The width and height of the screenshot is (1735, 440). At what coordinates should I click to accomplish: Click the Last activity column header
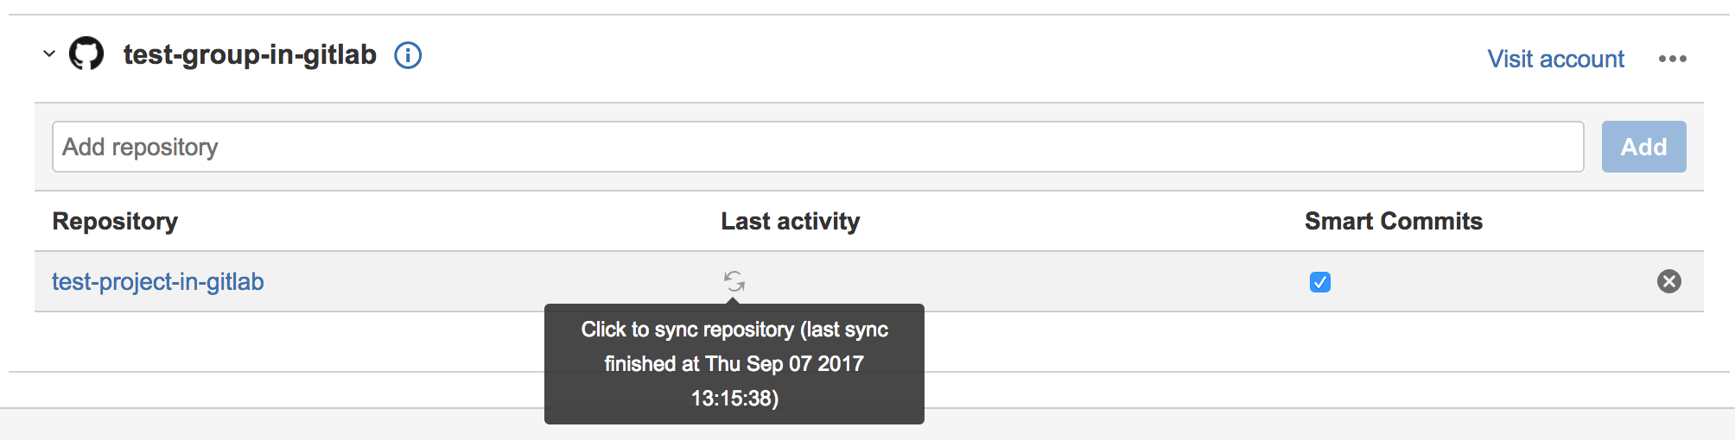(x=790, y=222)
